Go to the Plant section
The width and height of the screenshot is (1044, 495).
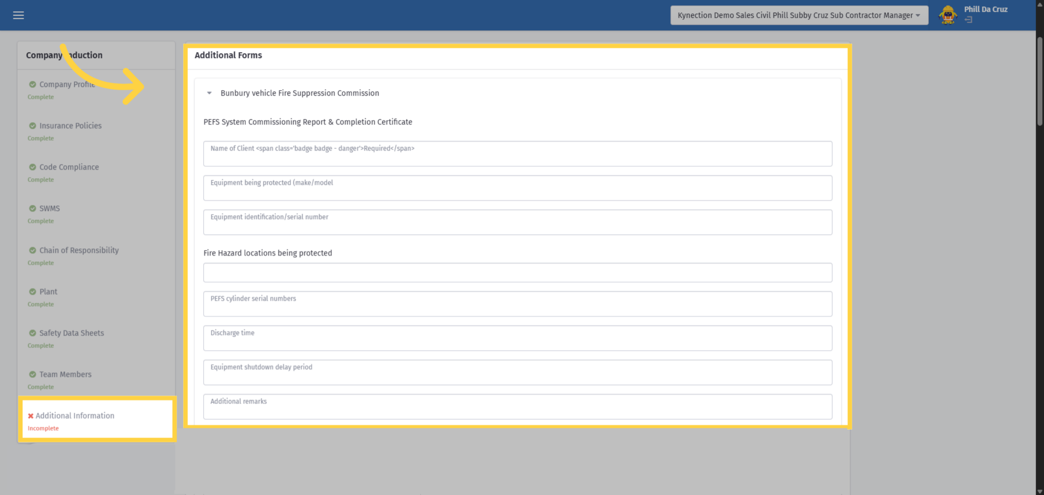tap(48, 291)
